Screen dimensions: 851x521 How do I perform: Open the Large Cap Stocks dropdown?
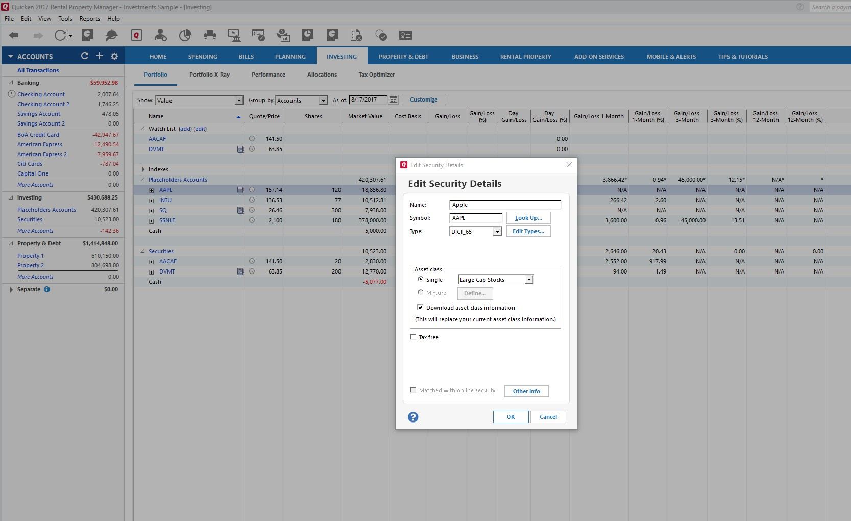(529, 280)
